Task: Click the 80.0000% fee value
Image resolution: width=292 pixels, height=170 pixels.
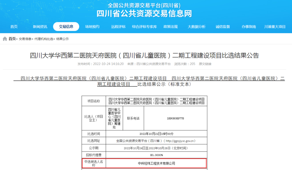Action: coord(156,155)
